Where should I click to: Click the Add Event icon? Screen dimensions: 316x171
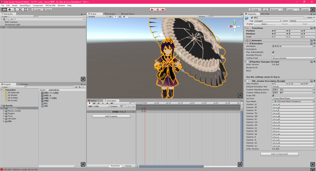coord(133,106)
